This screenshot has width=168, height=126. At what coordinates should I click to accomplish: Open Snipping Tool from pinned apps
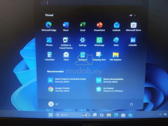tap(99, 56)
